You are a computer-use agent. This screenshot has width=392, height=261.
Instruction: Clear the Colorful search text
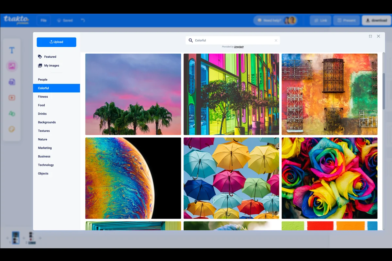[276, 40]
